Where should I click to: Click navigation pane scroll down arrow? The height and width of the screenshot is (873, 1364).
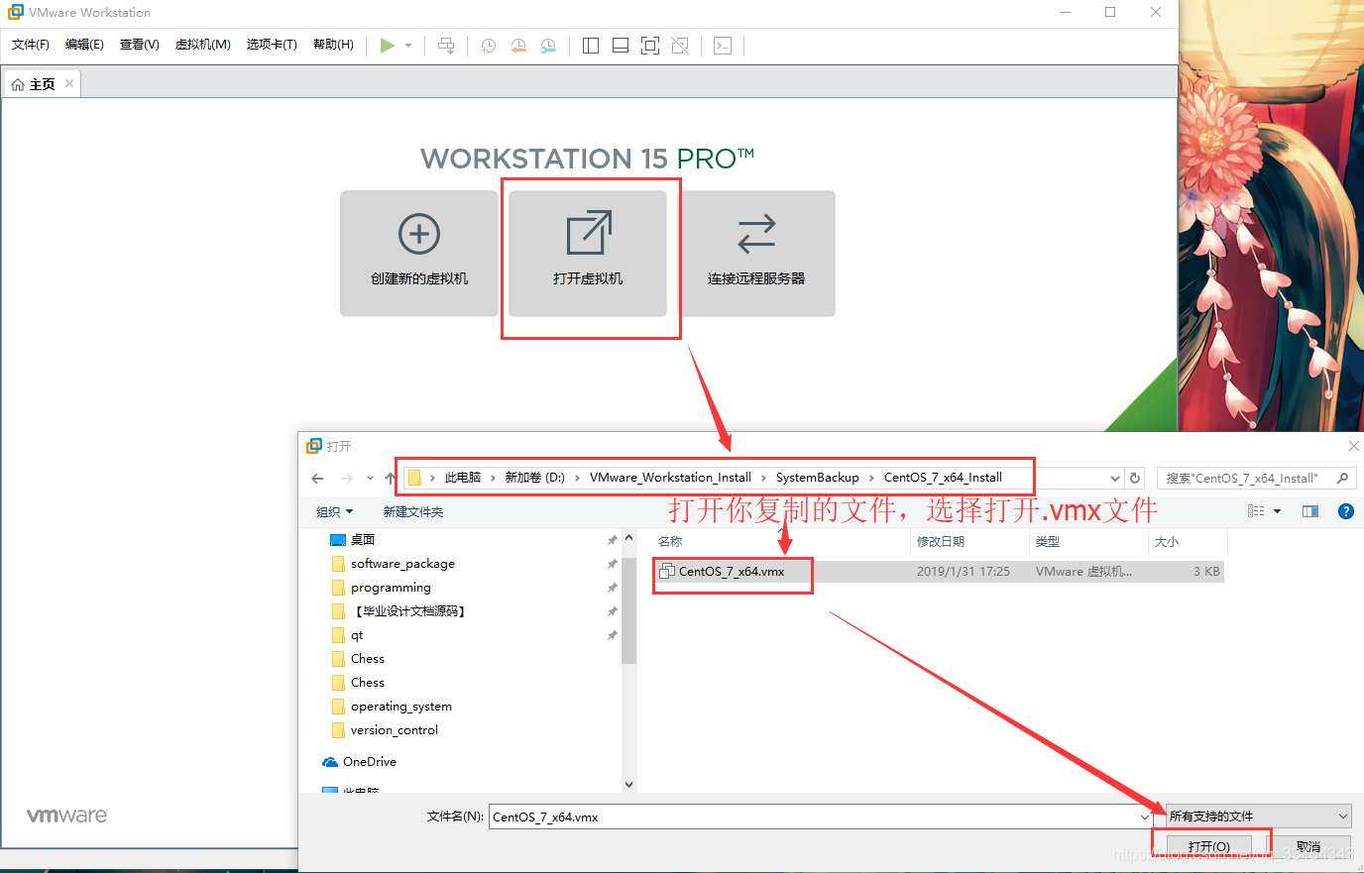(x=628, y=784)
